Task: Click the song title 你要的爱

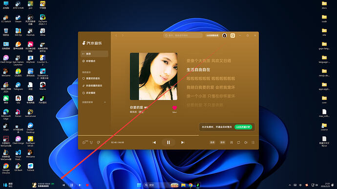Action: click(136, 107)
